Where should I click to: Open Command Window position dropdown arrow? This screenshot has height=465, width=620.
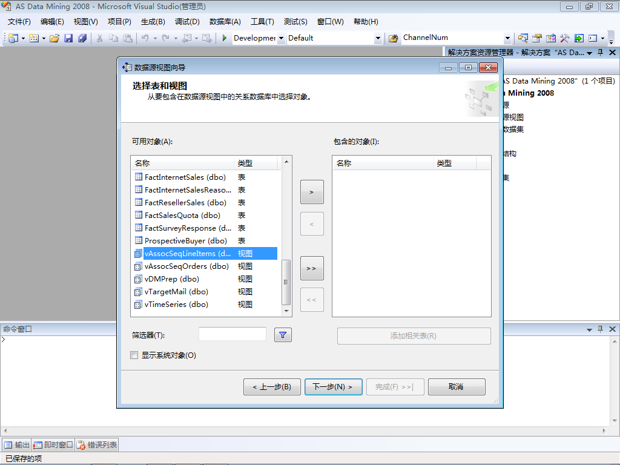click(589, 329)
